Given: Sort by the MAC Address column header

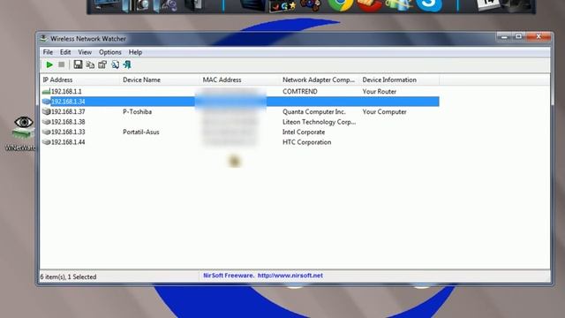Looking at the screenshot, I should 239,80.
